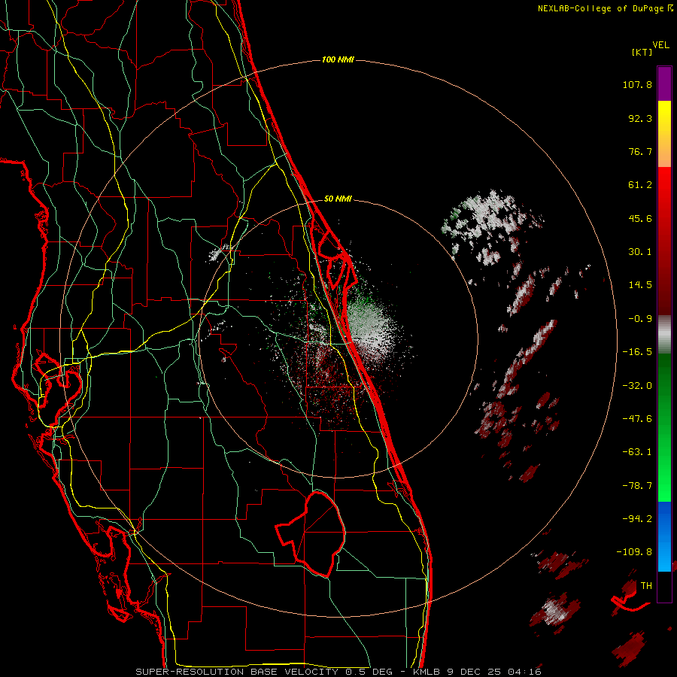Click the 92.3 legend value

(640, 118)
